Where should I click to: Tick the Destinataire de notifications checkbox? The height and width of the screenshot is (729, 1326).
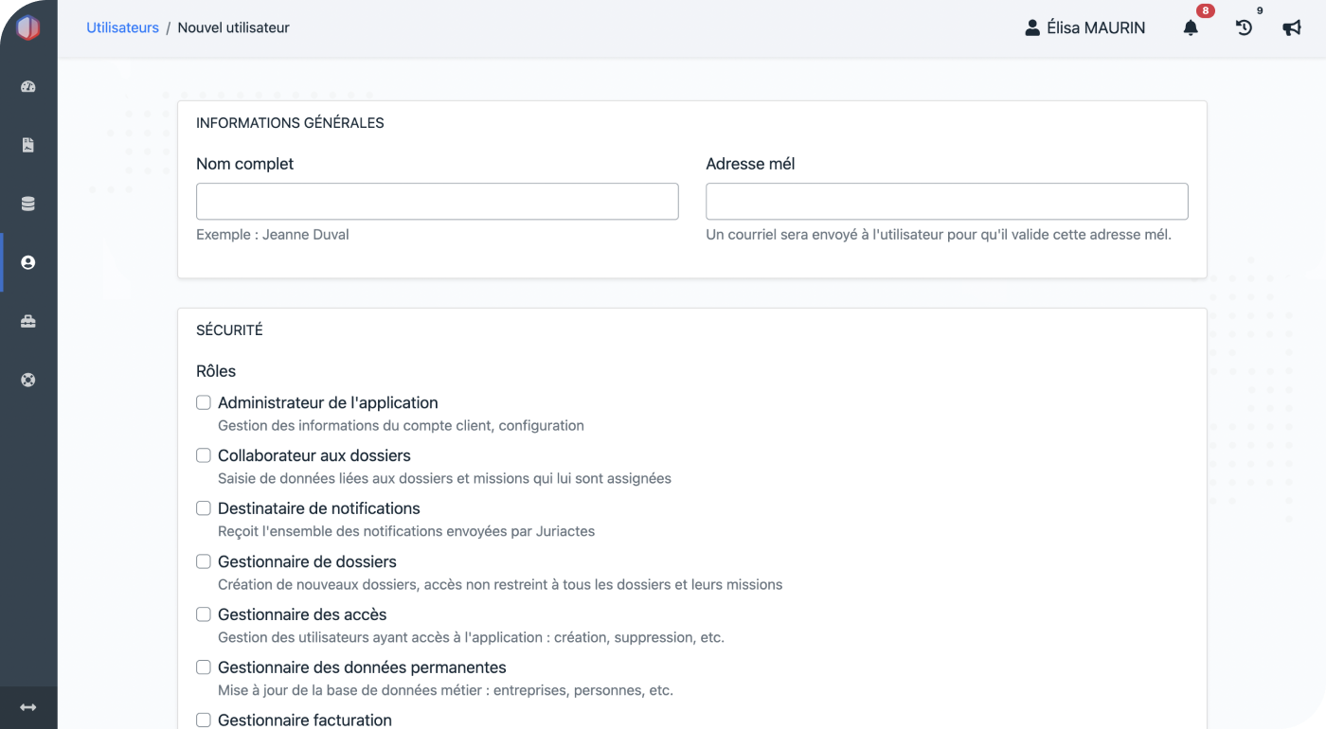click(x=204, y=508)
